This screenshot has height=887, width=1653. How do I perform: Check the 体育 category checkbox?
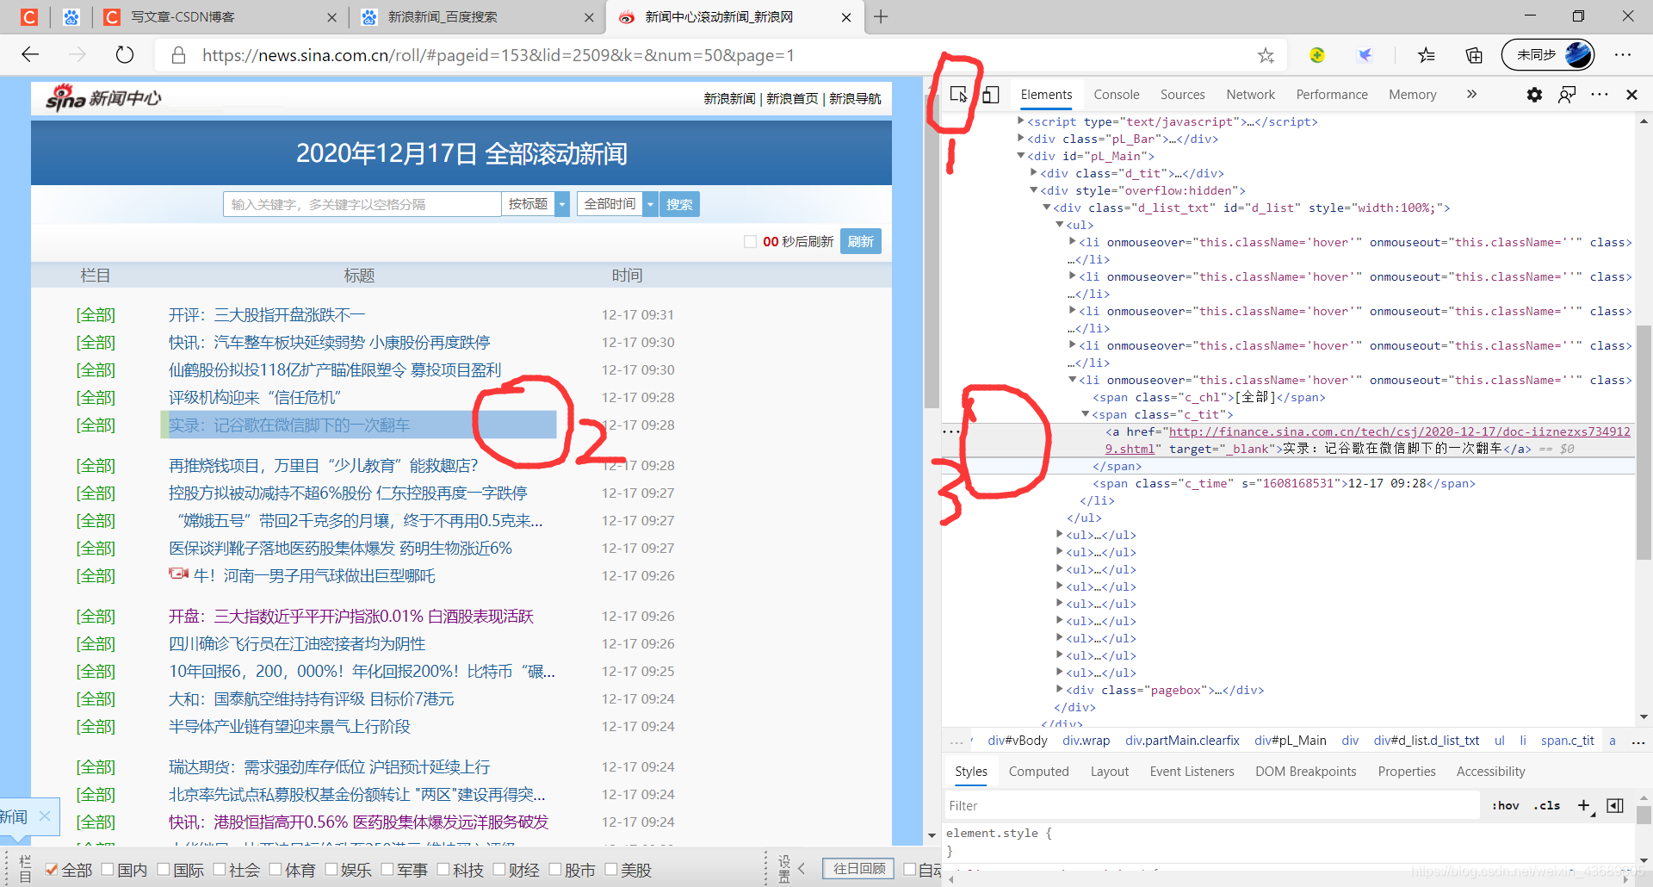coord(275,869)
